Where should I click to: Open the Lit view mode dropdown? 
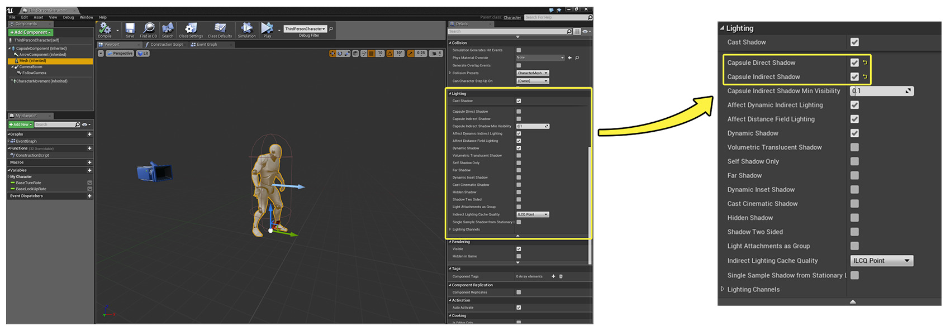click(143, 54)
